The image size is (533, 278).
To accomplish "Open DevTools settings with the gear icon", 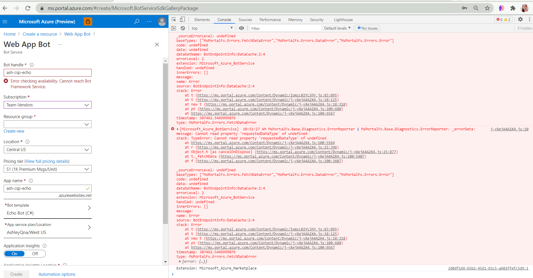I will tap(520, 19).
